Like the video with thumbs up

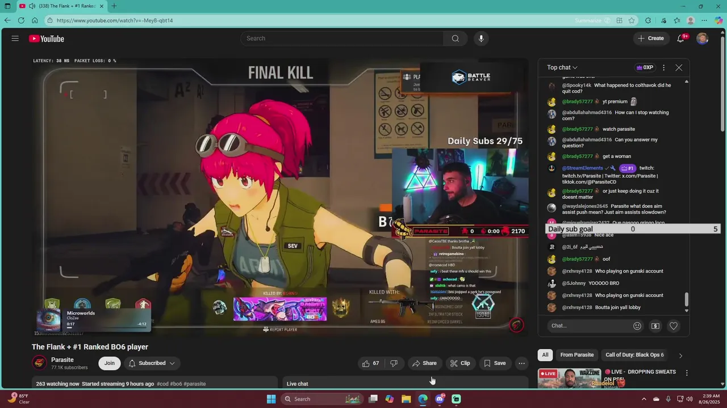click(x=371, y=363)
